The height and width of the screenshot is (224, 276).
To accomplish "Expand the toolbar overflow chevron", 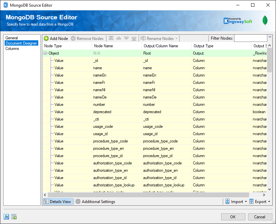I will [270, 37].
